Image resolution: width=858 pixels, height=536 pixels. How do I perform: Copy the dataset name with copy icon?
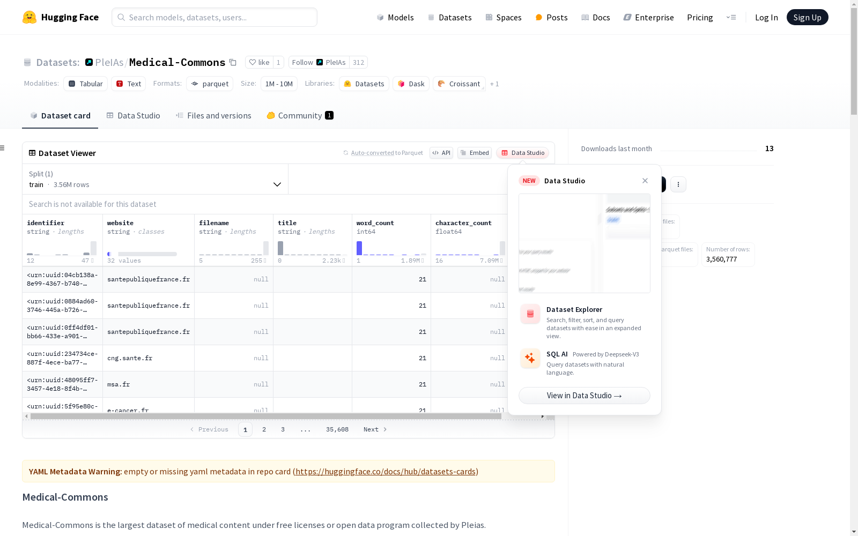(x=233, y=62)
